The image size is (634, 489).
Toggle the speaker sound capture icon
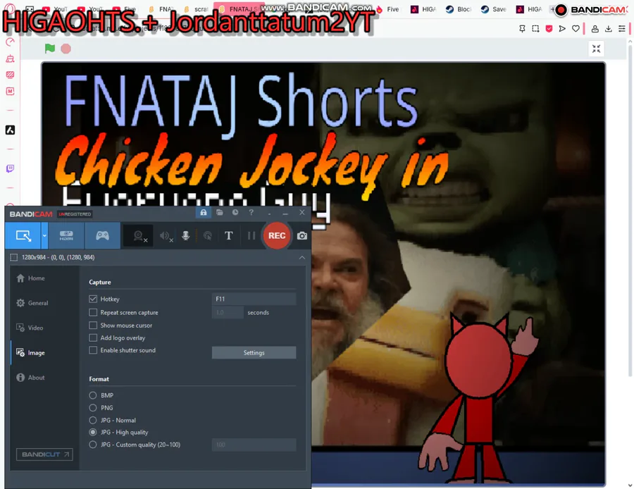click(166, 236)
